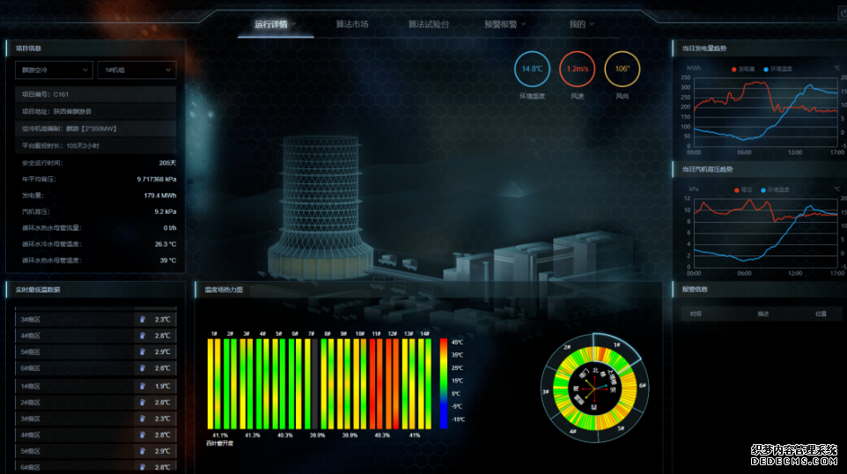Select the 我的 menu item
Image resolution: width=847 pixels, height=474 pixels.
pyautogui.click(x=577, y=25)
